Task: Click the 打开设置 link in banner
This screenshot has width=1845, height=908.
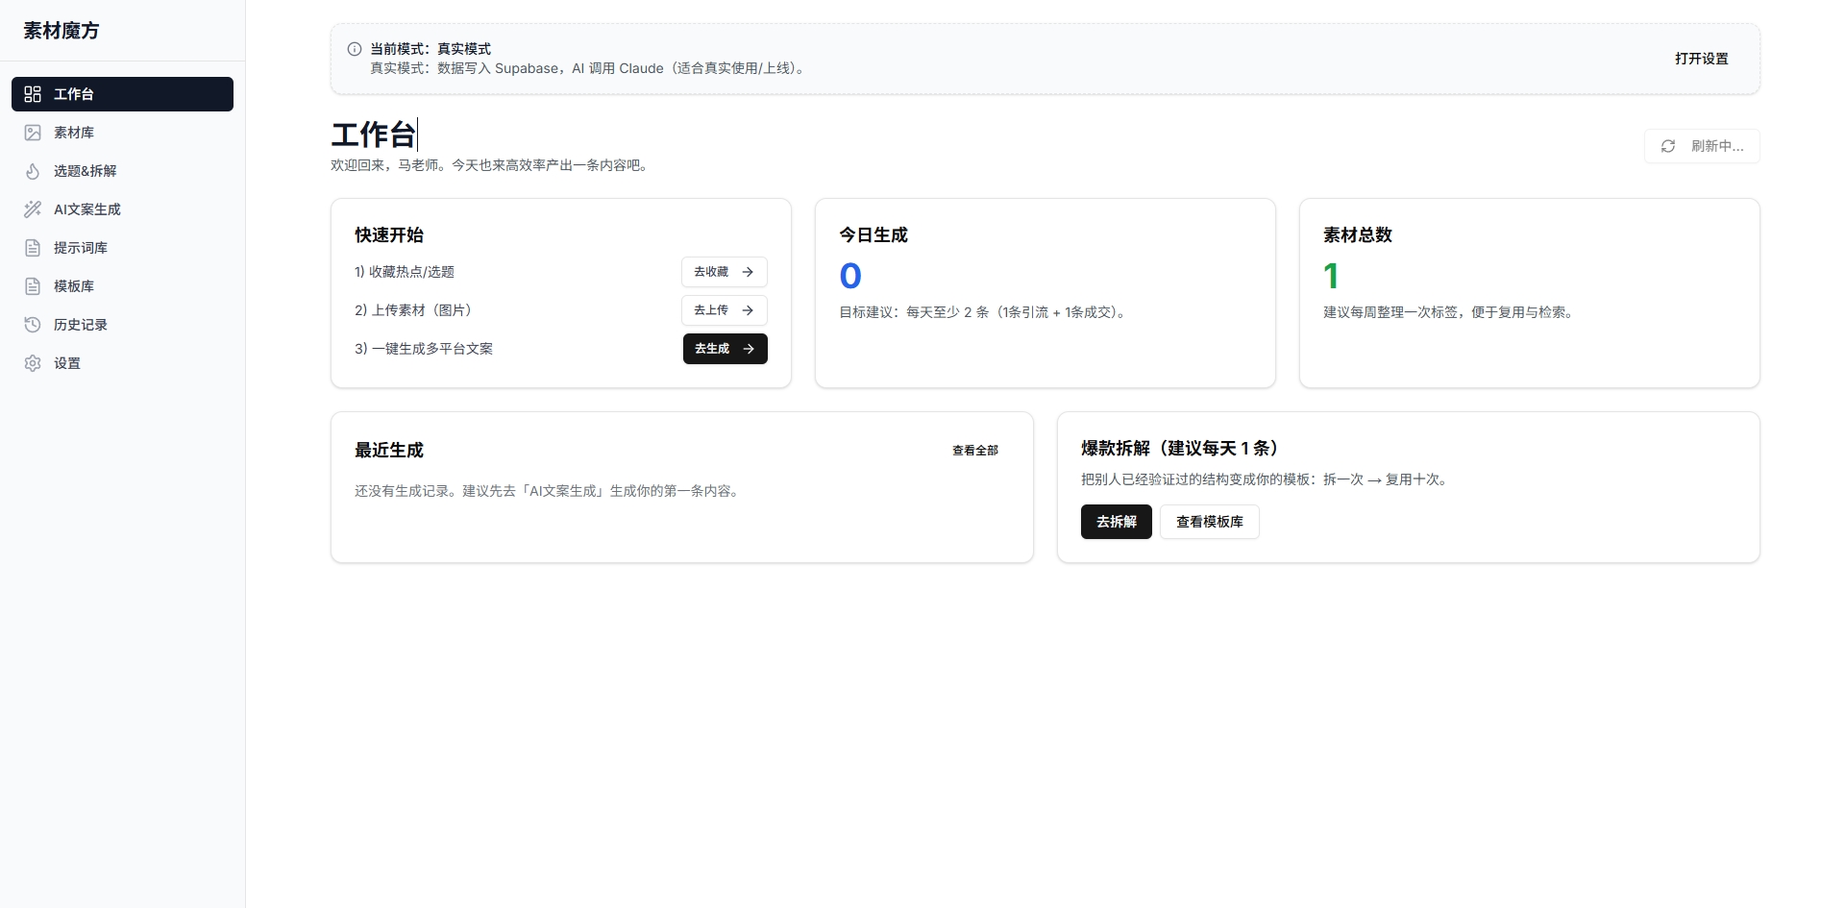Action: tap(1701, 59)
